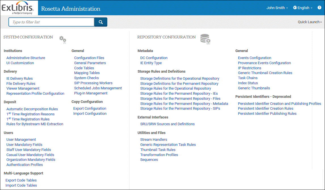
Task: Go to Code Tables configuration
Action: click(x=84, y=68)
